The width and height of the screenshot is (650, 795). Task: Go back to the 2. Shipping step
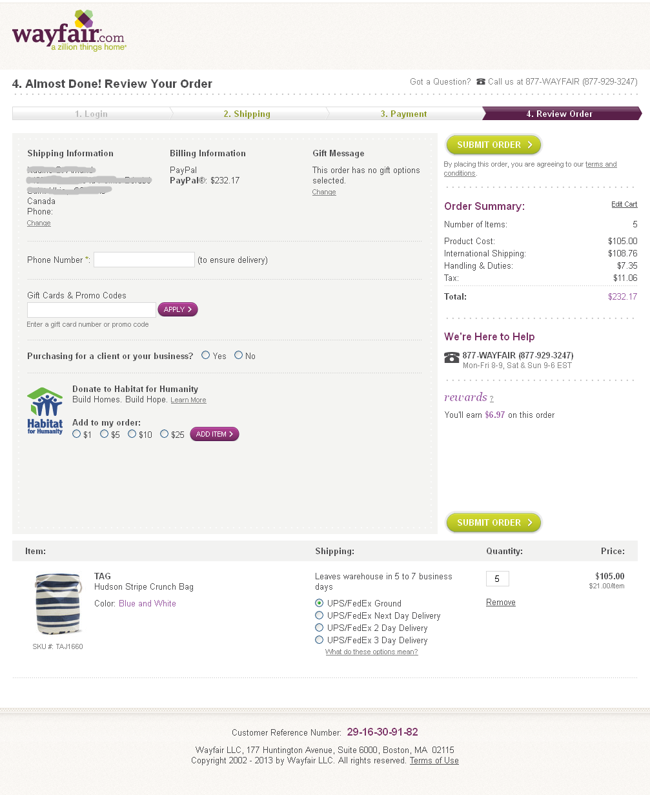pyautogui.click(x=247, y=114)
